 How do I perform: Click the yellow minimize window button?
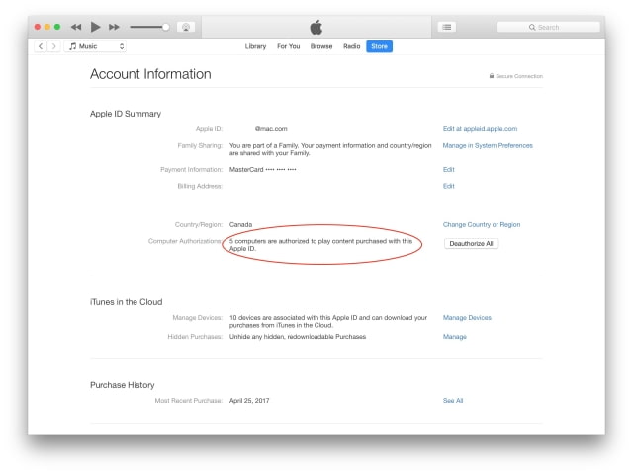(x=47, y=27)
